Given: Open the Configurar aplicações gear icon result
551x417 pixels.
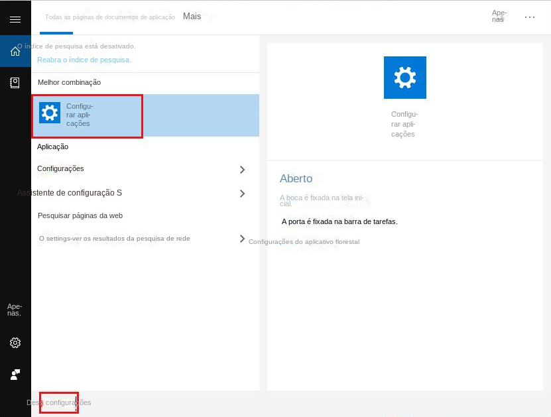Looking at the screenshot, I should pos(49,113).
